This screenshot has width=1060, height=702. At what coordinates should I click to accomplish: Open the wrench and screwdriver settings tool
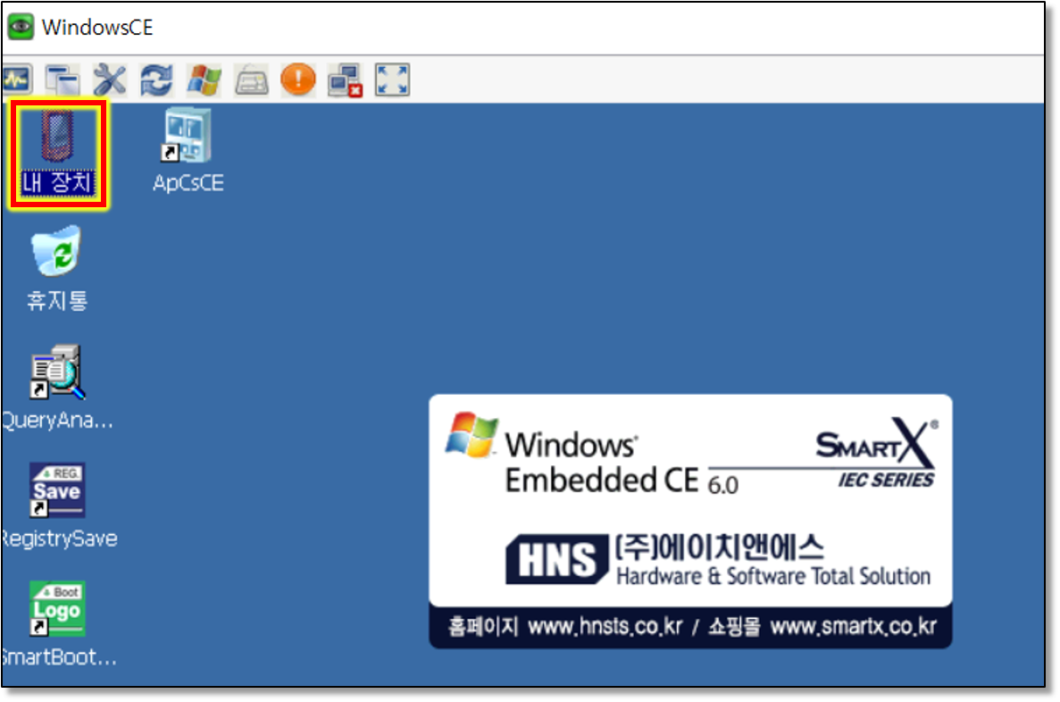tap(110, 80)
